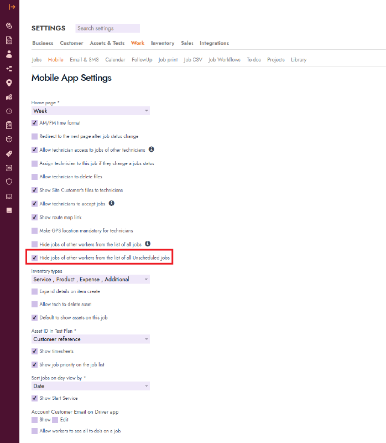
Task: Enable Assign technician if they change jobs status
Action: tap(34, 163)
